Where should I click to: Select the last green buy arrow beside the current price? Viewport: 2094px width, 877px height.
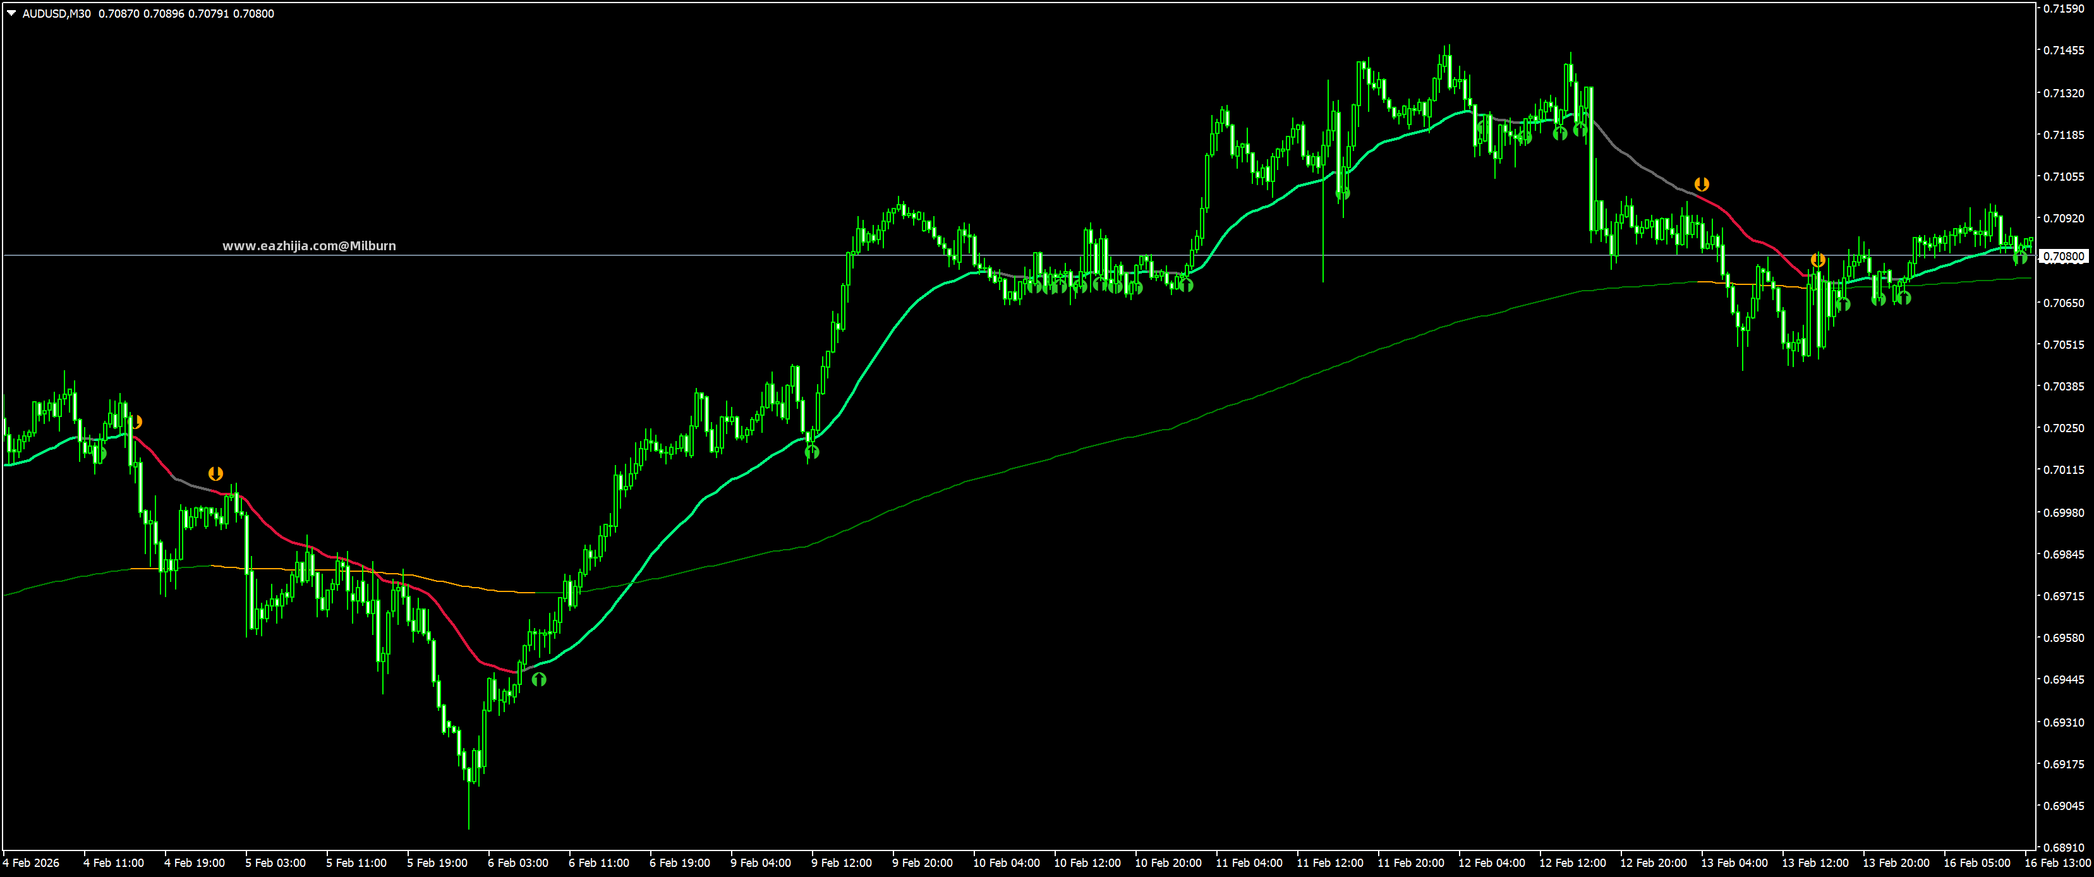point(2020,258)
